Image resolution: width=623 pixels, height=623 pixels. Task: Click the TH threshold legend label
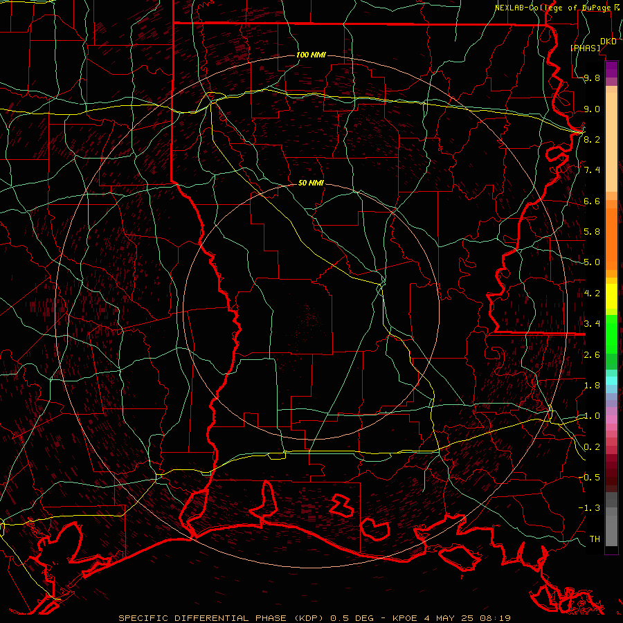point(595,539)
